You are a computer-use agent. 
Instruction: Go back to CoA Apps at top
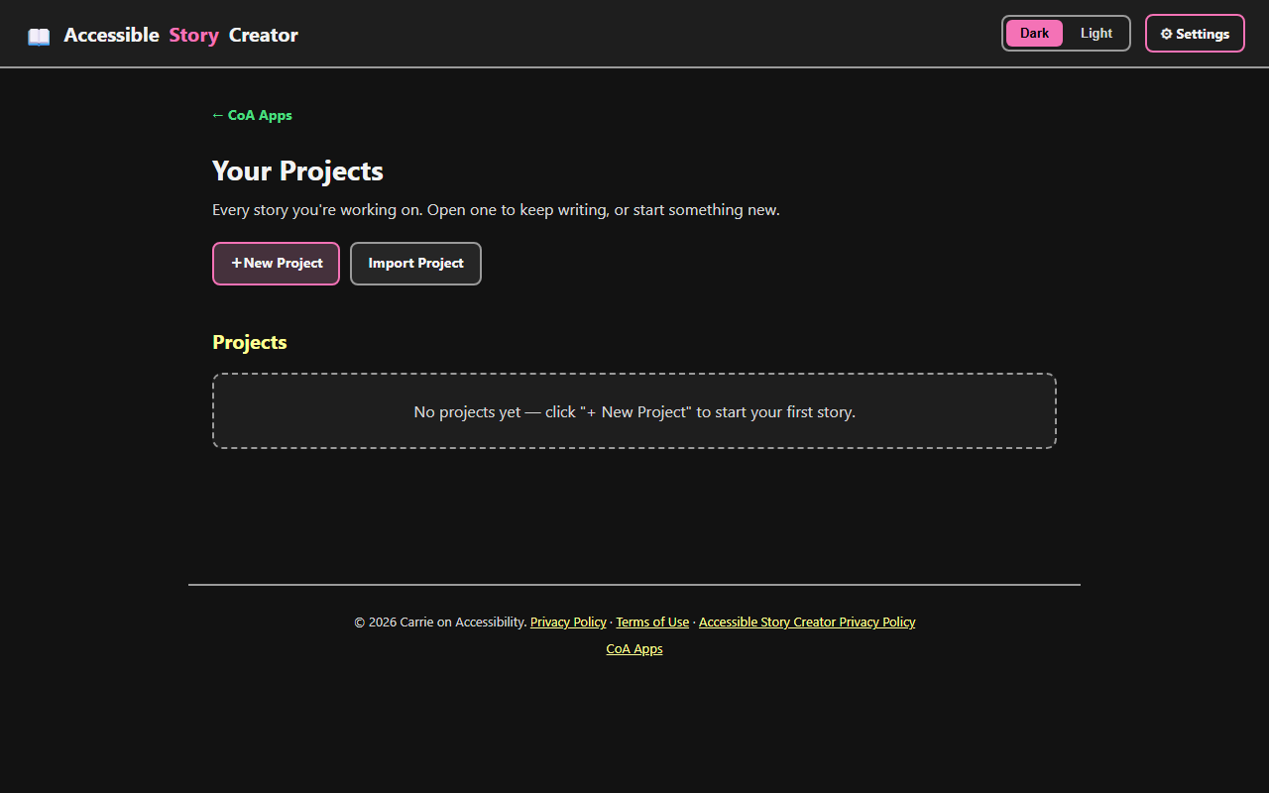point(252,115)
